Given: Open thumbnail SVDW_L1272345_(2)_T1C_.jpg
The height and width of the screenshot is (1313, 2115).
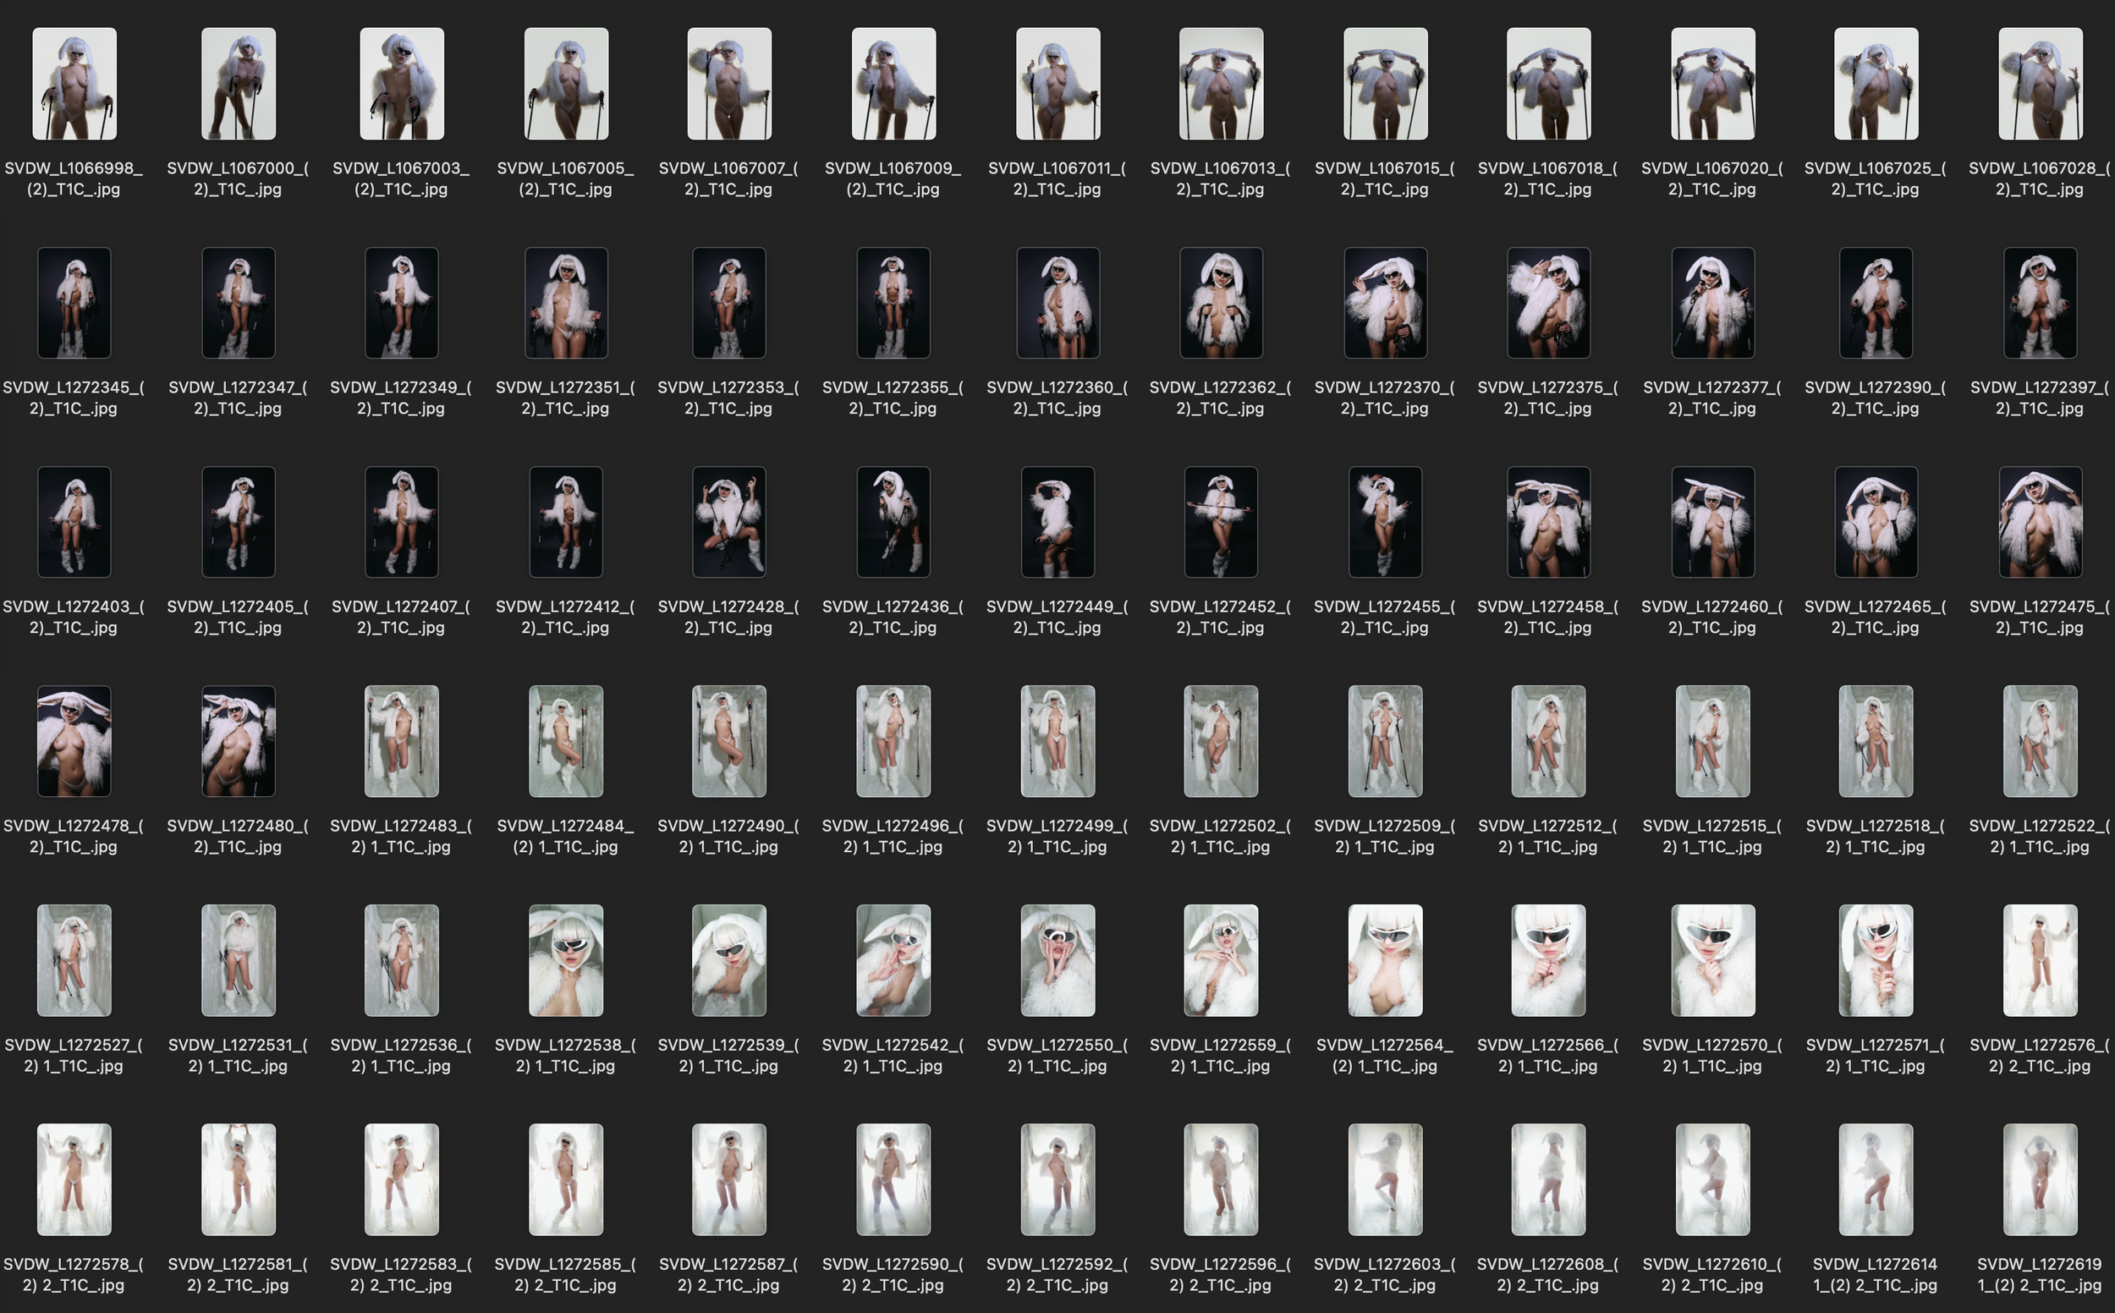Looking at the screenshot, I should (74, 302).
